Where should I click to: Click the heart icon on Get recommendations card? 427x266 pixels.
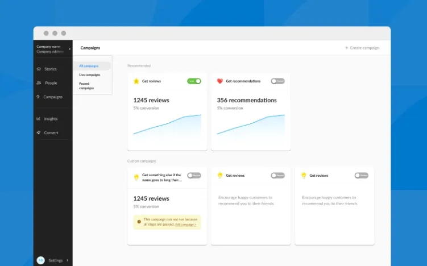220,81
